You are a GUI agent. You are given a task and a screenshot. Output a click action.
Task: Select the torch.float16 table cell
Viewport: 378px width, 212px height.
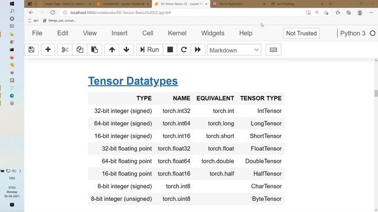coord(174,174)
